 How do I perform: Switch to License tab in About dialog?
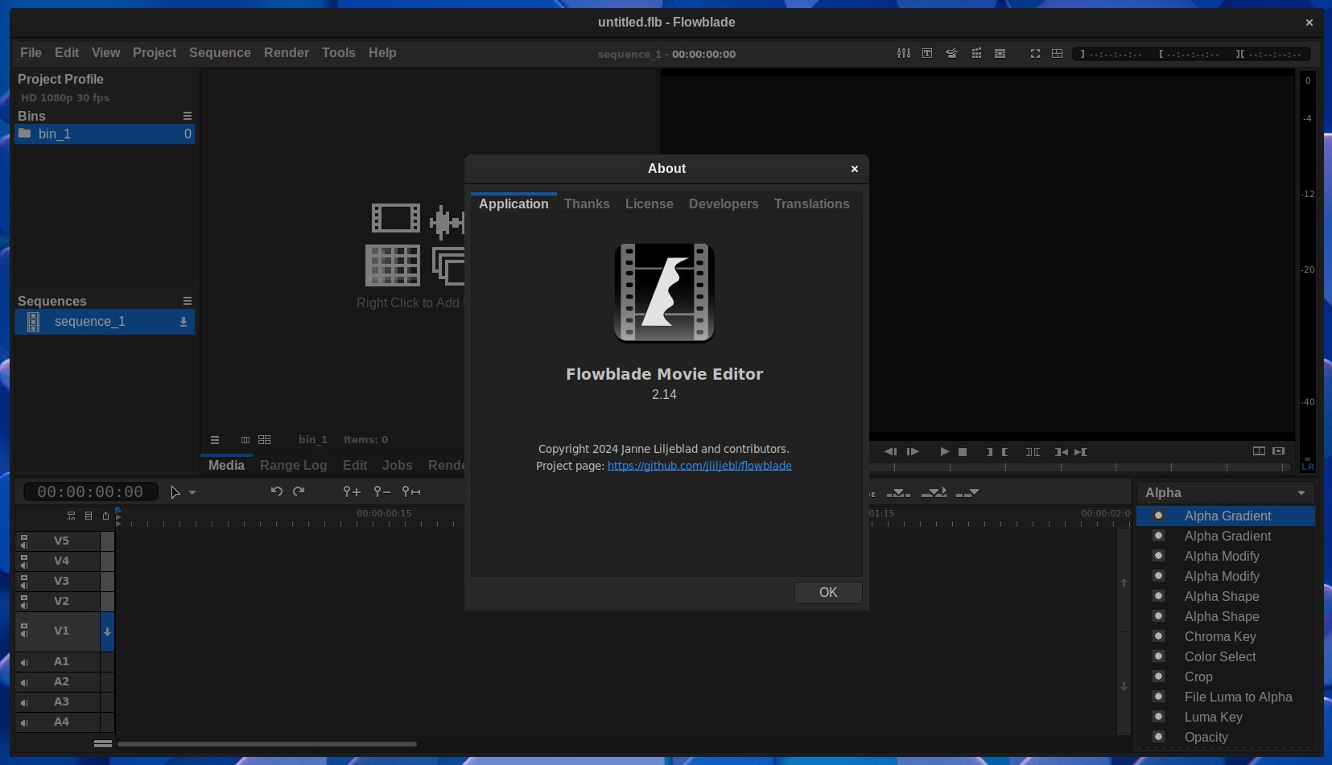[x=649, y=204]
